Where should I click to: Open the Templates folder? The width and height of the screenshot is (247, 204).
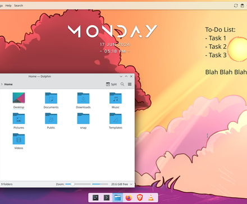tap(116, 121)
